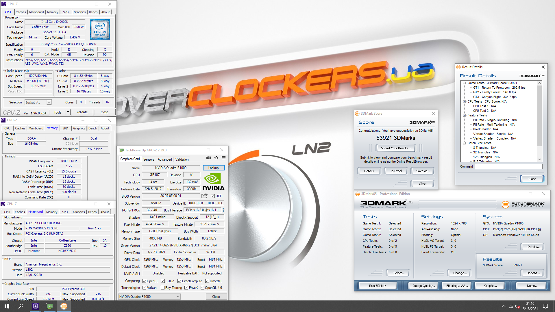This screenshot has height=312, width=555.
Task: Click Intel Core i9 logo in CPU-Z
Action: pyautogui.click(x=100, y=29)
